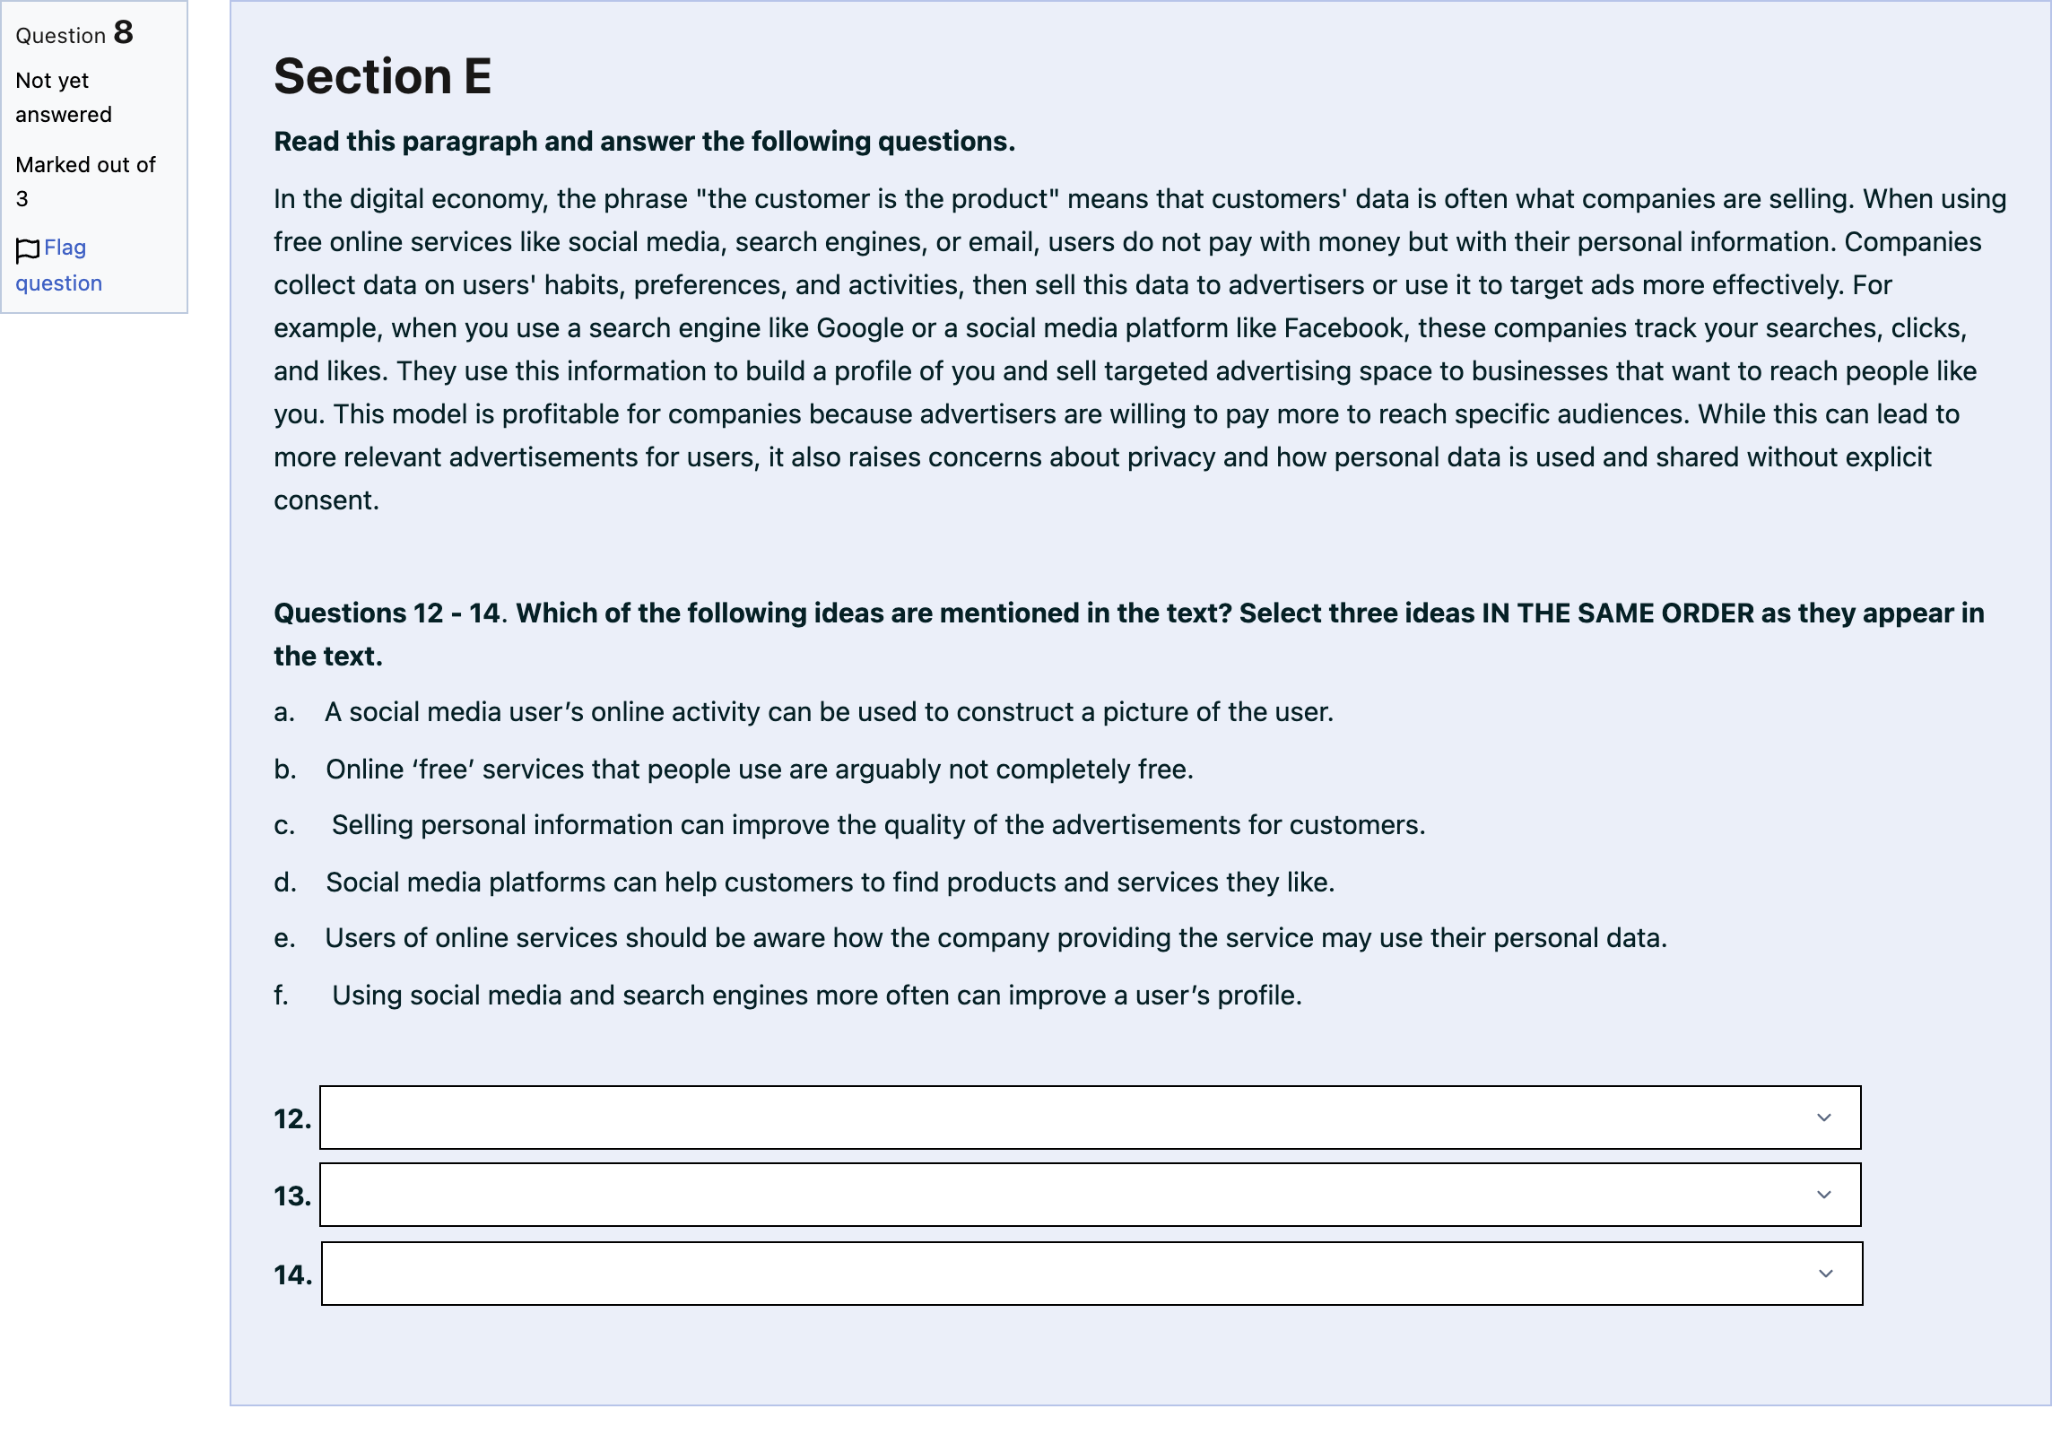This screenshot has width=2052, height=1435.
Task: Click statement a about constructing a user picture
Action: 804,712
